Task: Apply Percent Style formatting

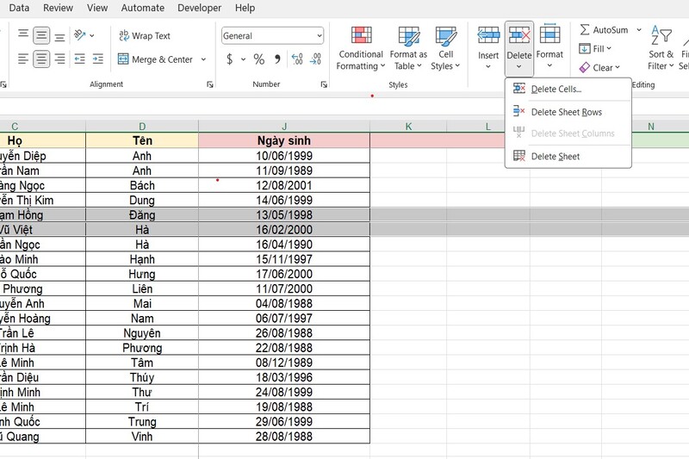Action: [259, 59]
